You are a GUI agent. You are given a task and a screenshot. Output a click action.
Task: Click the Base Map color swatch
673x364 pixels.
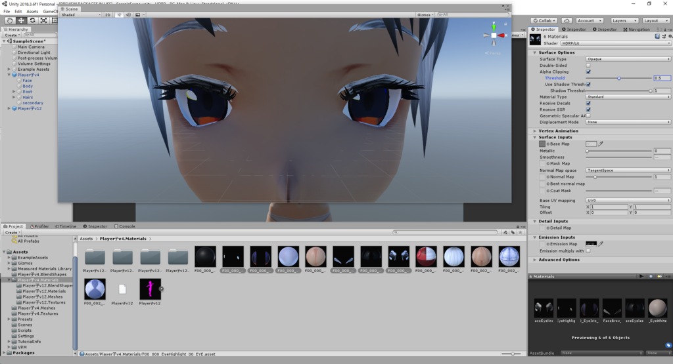(591, 144)
